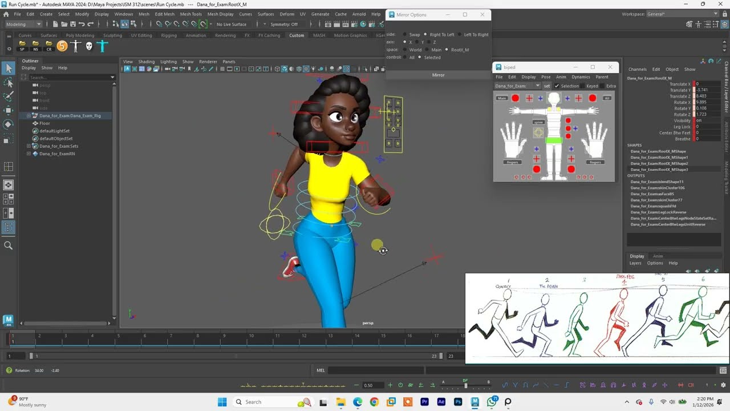Viewport: 730px width, 411px height.
Task: Switch to the Anim tab in layer editor
Action: 658,256
